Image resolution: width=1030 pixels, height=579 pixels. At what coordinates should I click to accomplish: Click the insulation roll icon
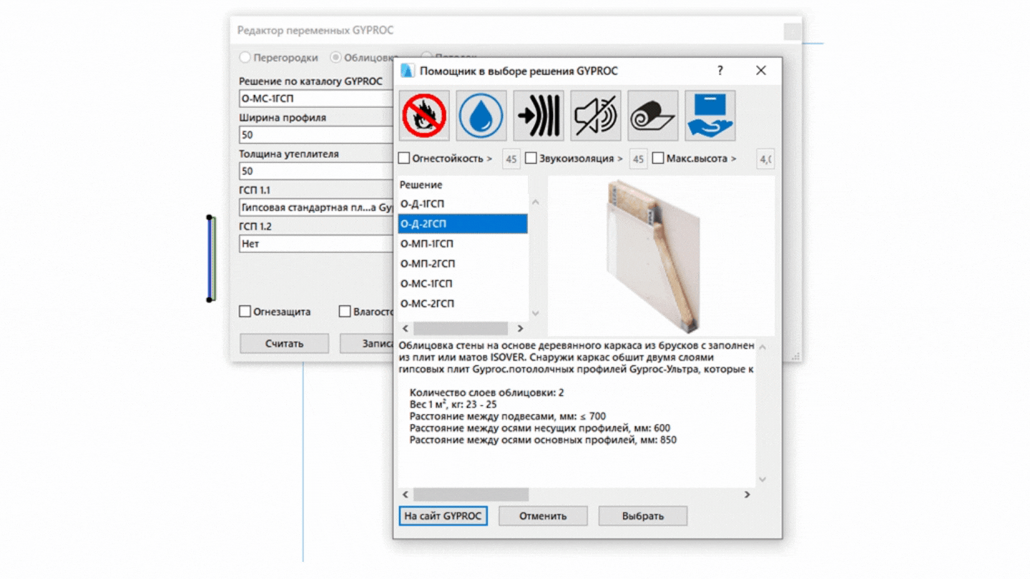(x=653, y=115)
